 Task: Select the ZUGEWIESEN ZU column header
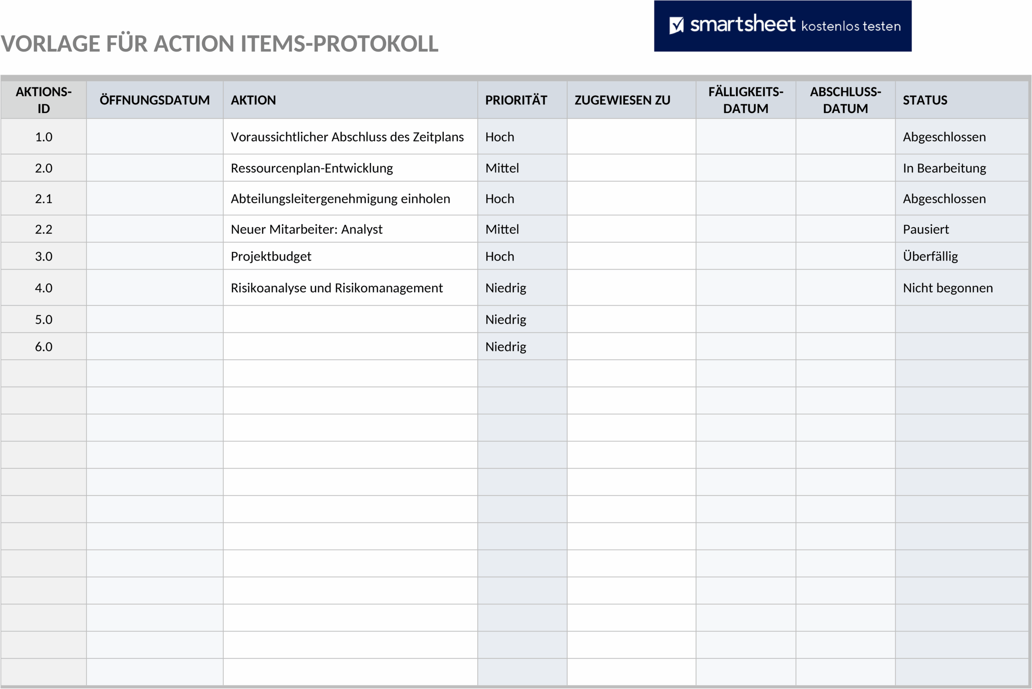631,100
